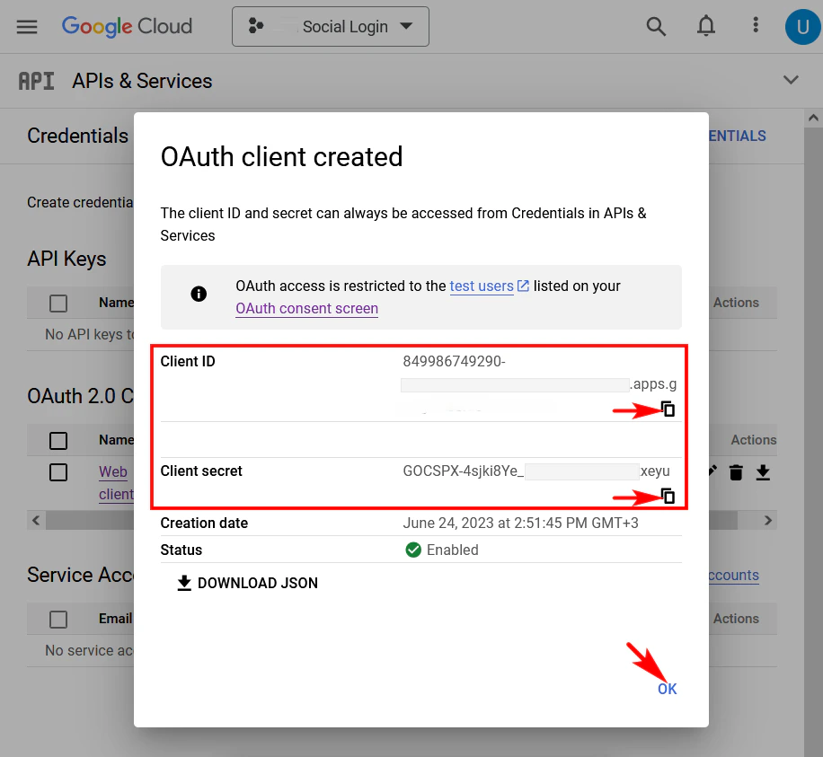Open the three-dot overflow menu
The height and width of the screenshot is (757, 823).
pos(756,26)
